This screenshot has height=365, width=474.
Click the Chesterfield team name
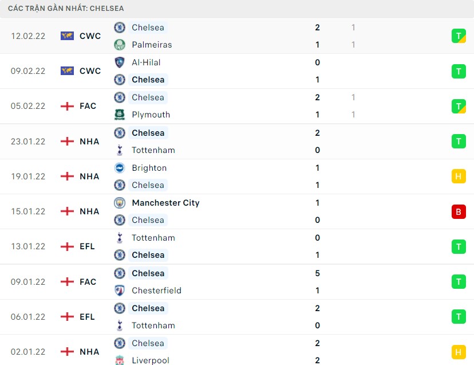point(156,291)
